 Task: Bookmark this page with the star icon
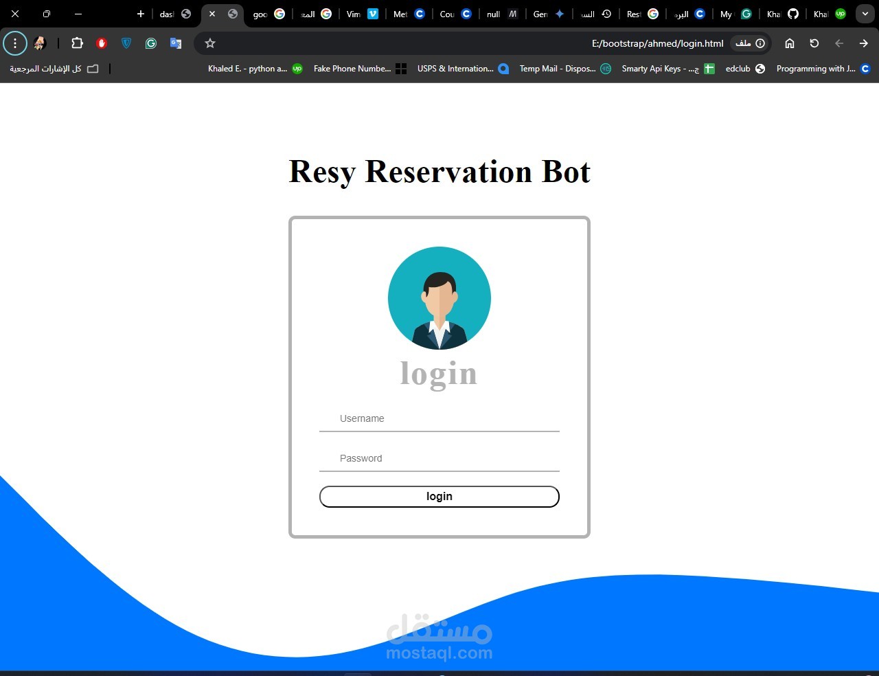pyautogui.click(x=210, y=43)
